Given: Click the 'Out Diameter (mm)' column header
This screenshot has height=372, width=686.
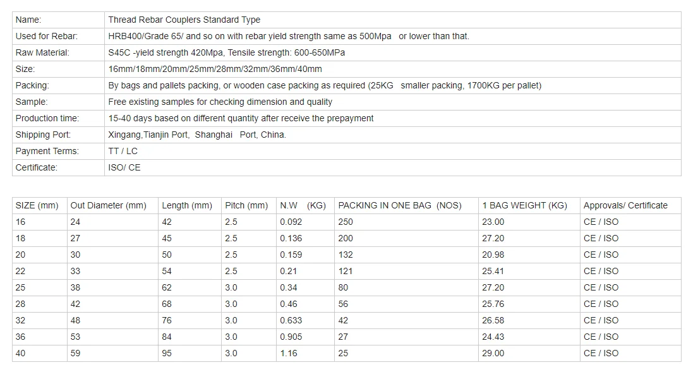Looking at the screenshot, I should [x=112, y=205].
